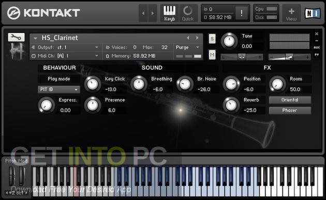Adjust the L/R pan slider
Image resolution: width=326 pixels, height=200 pixels.
pos(242,57)
